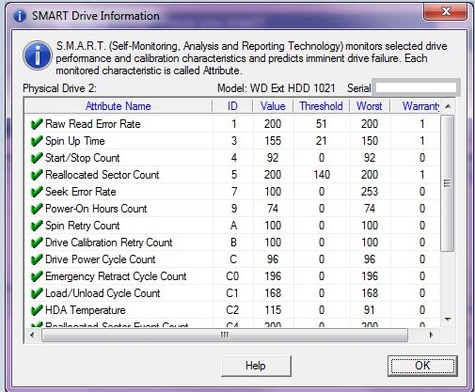
Task: Click the vertical scrollbar up arrow
Action: click(x=448, y=106)
